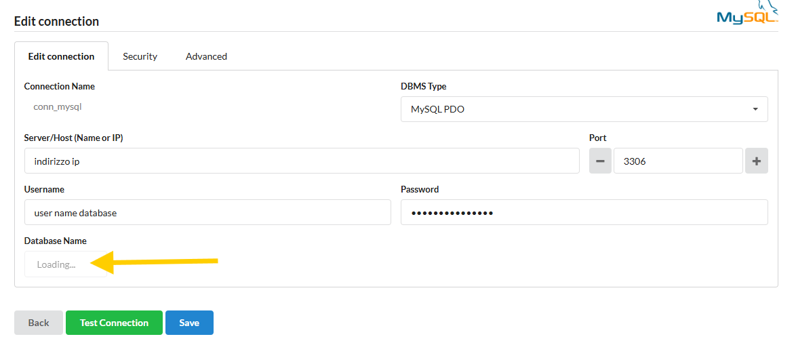Open the Advanced tab
The width and height of the screenshot is (796, 362).
pos(206,56)
